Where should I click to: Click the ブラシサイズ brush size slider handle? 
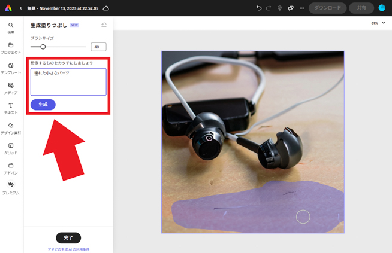43,47
